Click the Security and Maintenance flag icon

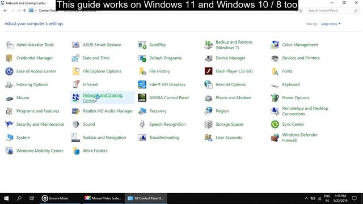10,125
